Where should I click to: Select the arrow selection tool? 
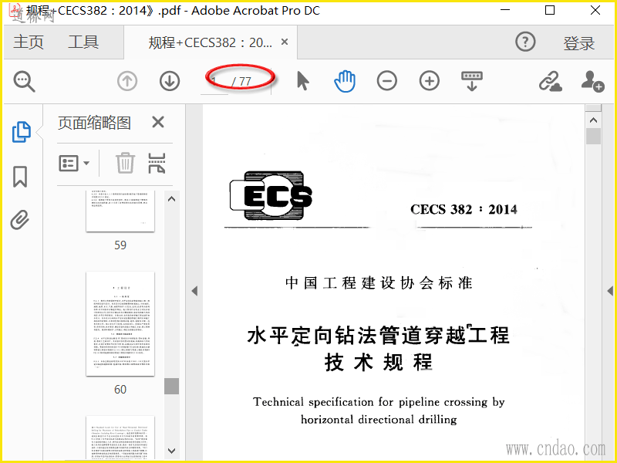click(302, 81)
